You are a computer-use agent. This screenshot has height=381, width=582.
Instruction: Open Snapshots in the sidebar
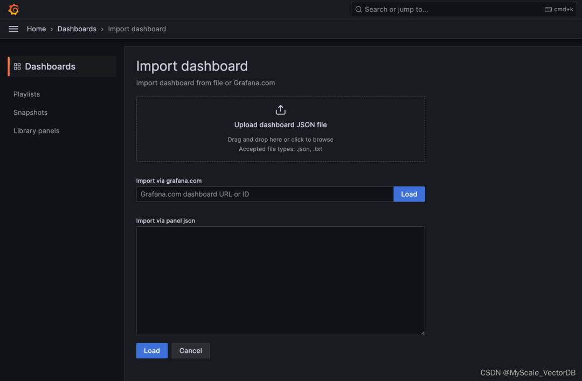(31, 113)
